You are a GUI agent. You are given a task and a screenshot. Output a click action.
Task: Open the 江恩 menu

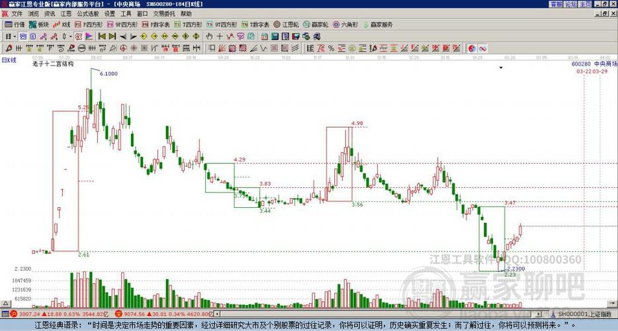(x=66, y=14)
